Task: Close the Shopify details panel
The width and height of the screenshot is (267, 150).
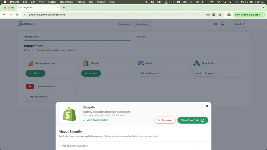Action: [207, 106]
